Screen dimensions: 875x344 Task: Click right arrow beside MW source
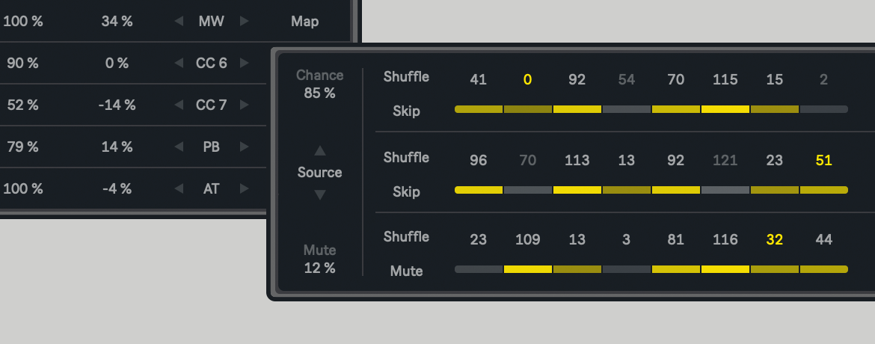[244, 21]
